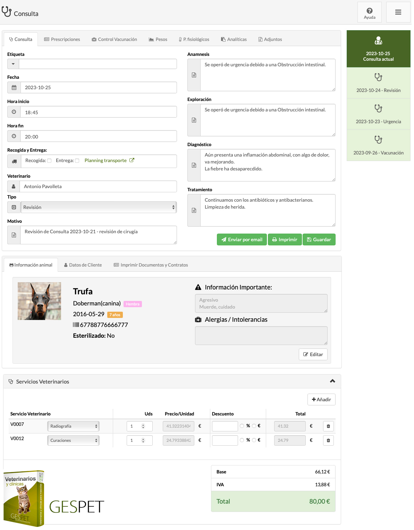The height and width of the screenshot is (530, 414).
Task: Delete the Curaciones service row
Action: pos(328,440)
